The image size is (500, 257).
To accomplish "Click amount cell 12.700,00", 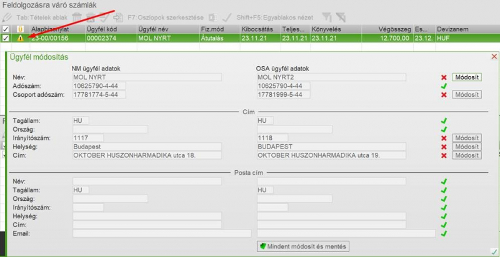I will click(387, 38).
